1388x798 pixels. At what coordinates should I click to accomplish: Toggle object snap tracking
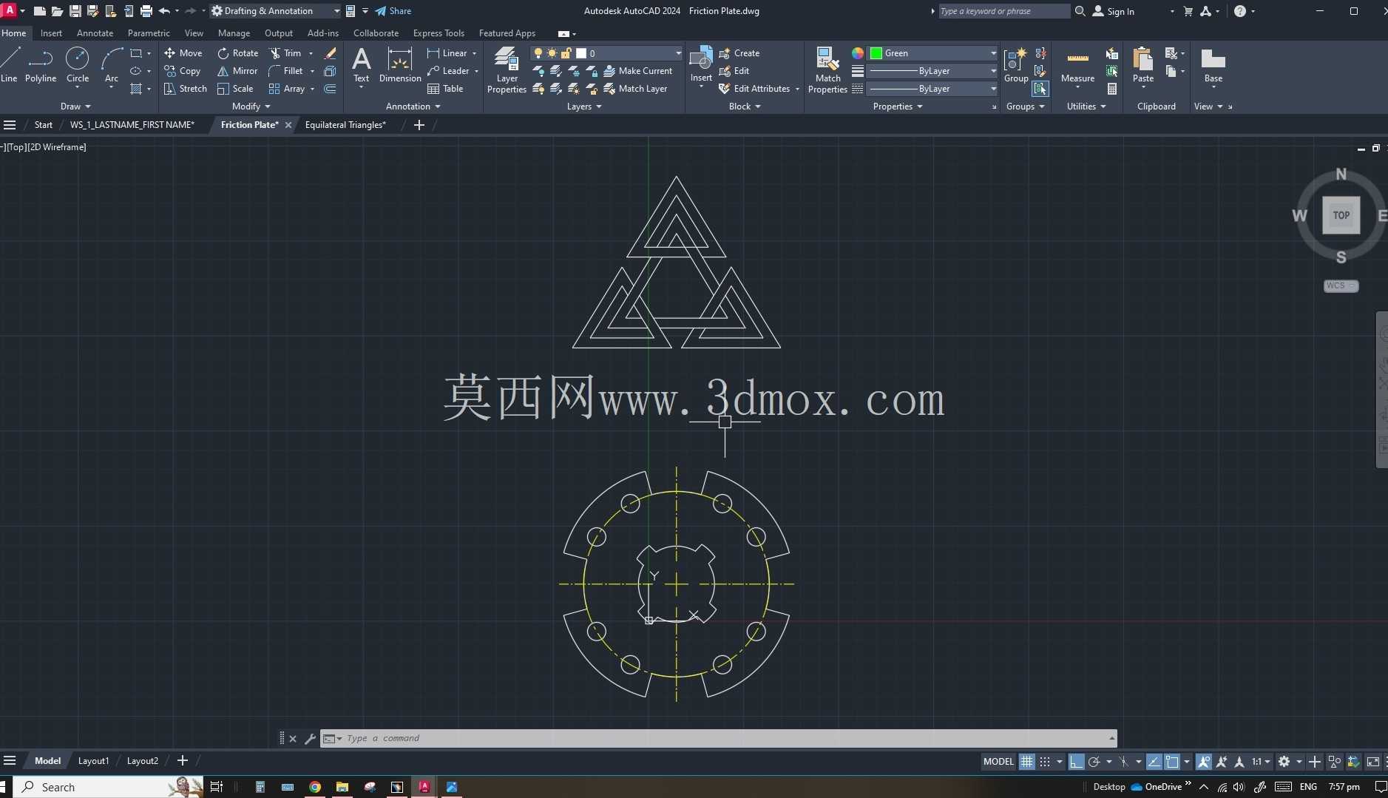click(1154, 761)
